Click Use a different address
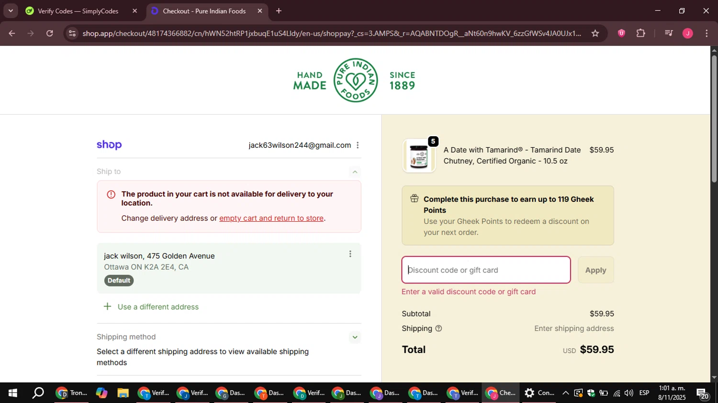Viewport: 718px width, 403px height. (x=151, y=307)
